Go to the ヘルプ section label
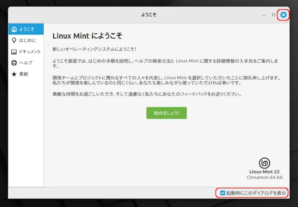Screen dimensions: 298x207 coord(26,63)
